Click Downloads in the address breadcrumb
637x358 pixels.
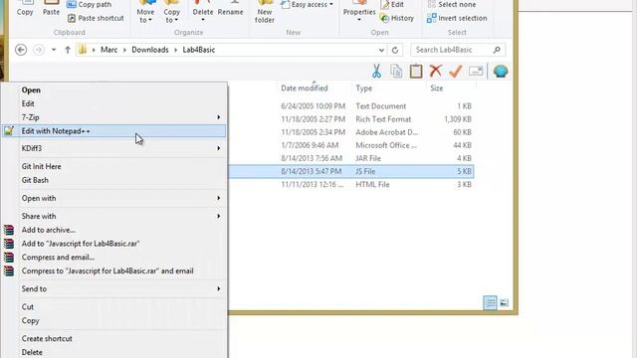tap(150, 50)
